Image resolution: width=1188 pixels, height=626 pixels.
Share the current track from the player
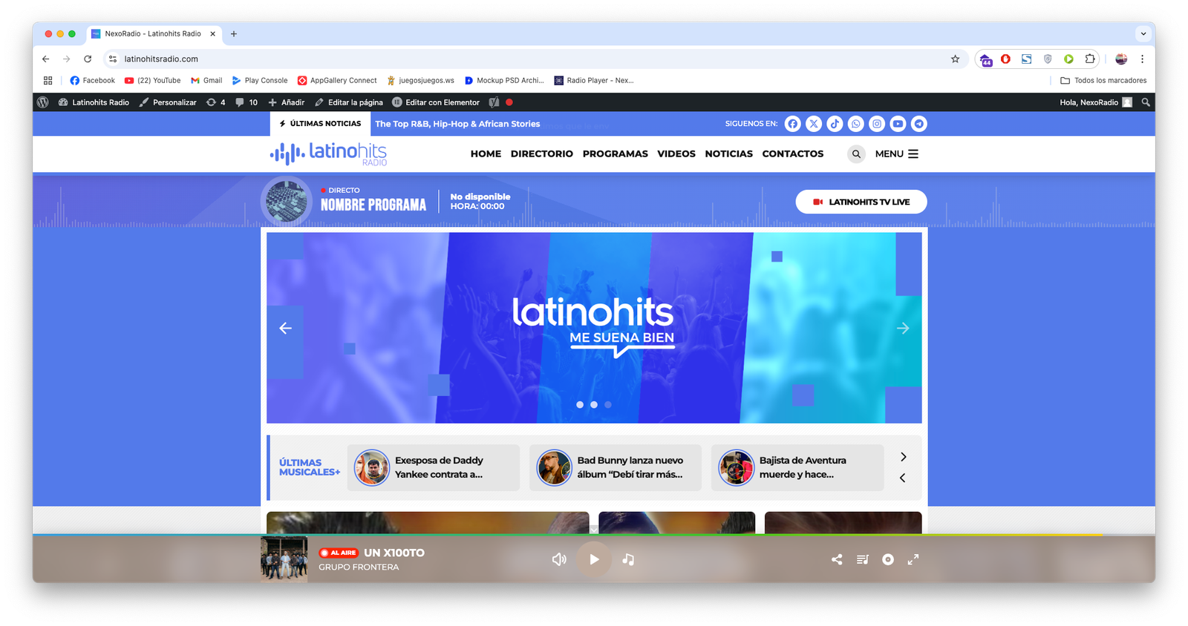coord(837,559)
